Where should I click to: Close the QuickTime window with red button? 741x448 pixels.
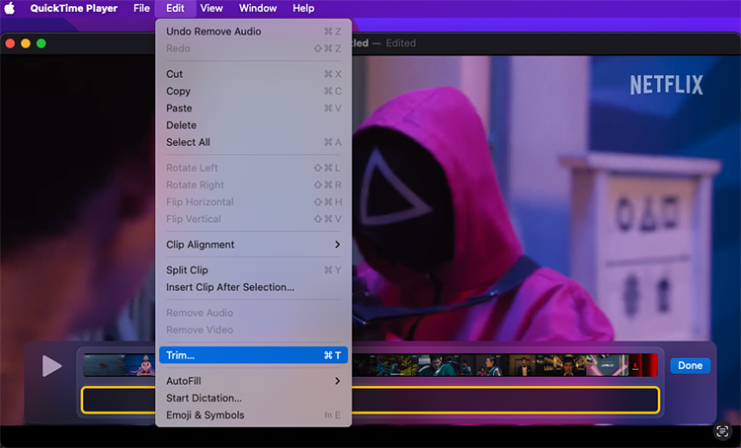10,43
